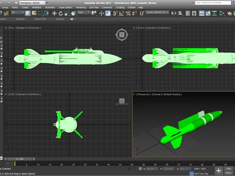Open the [Left] view label menu
Image resolution: width=235 pixels, height=176 pixels.
click(x=12, y=94)
